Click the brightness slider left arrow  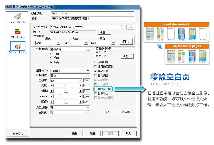(52, 86)
